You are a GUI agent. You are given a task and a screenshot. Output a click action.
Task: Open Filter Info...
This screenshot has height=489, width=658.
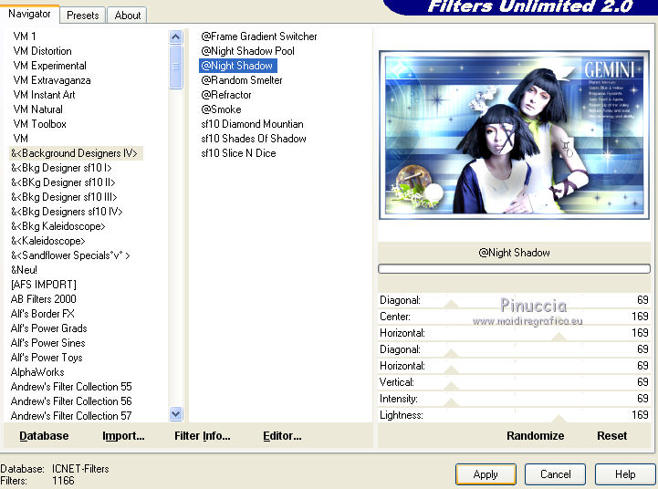(x=203, y=436)
